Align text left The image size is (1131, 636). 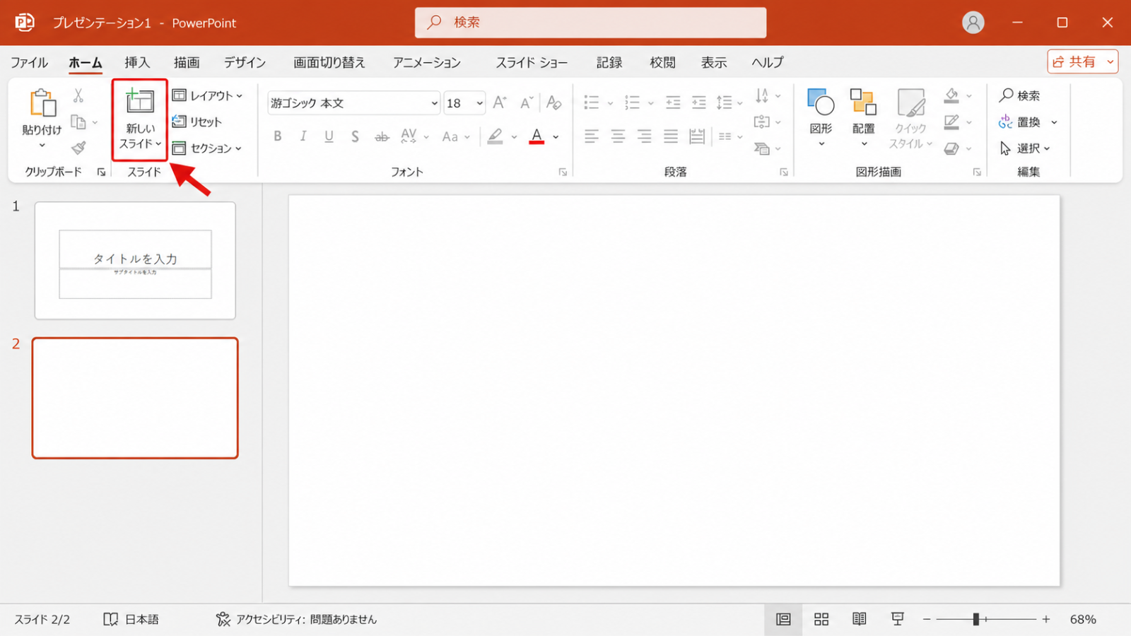592,136
